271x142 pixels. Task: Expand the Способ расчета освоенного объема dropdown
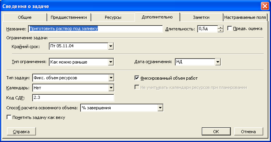coord(160,108)
